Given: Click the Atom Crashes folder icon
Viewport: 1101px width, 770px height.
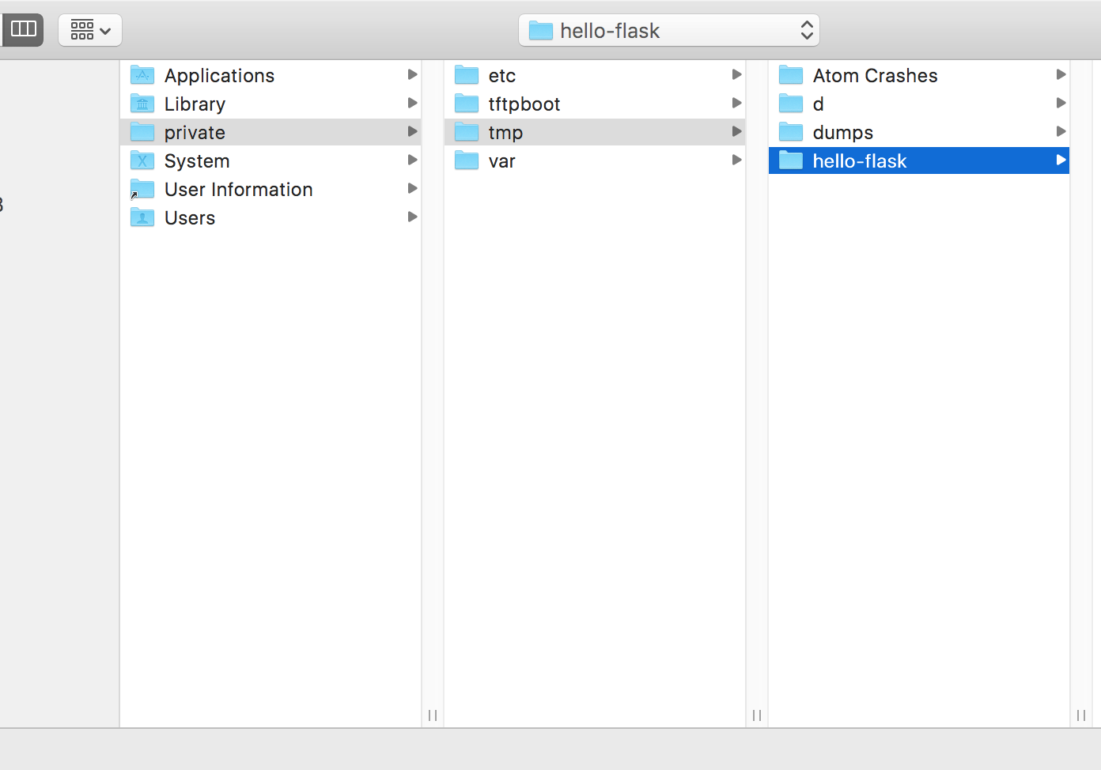Looking at the screenshot, I should coord(791,75).
